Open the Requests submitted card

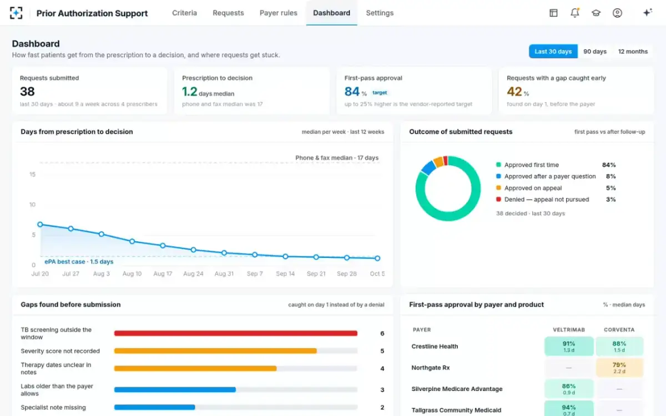pyautogui.click(x=90, y=91)
